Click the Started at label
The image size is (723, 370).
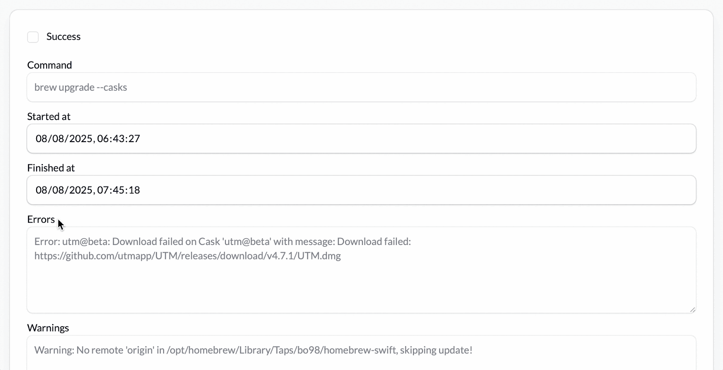pos(49,116)
